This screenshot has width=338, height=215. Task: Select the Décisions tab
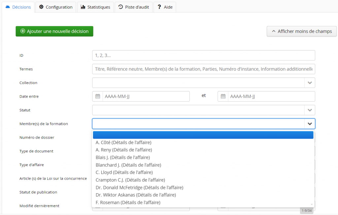pos(18,7)
